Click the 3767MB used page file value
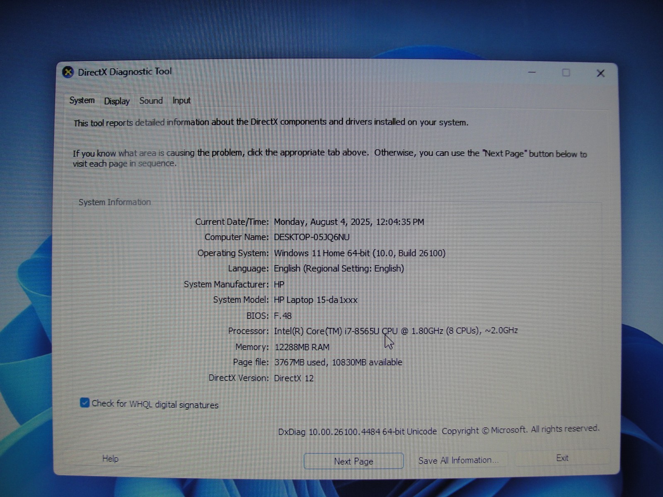This screenshot has height=497, width=663. point(338,362)
